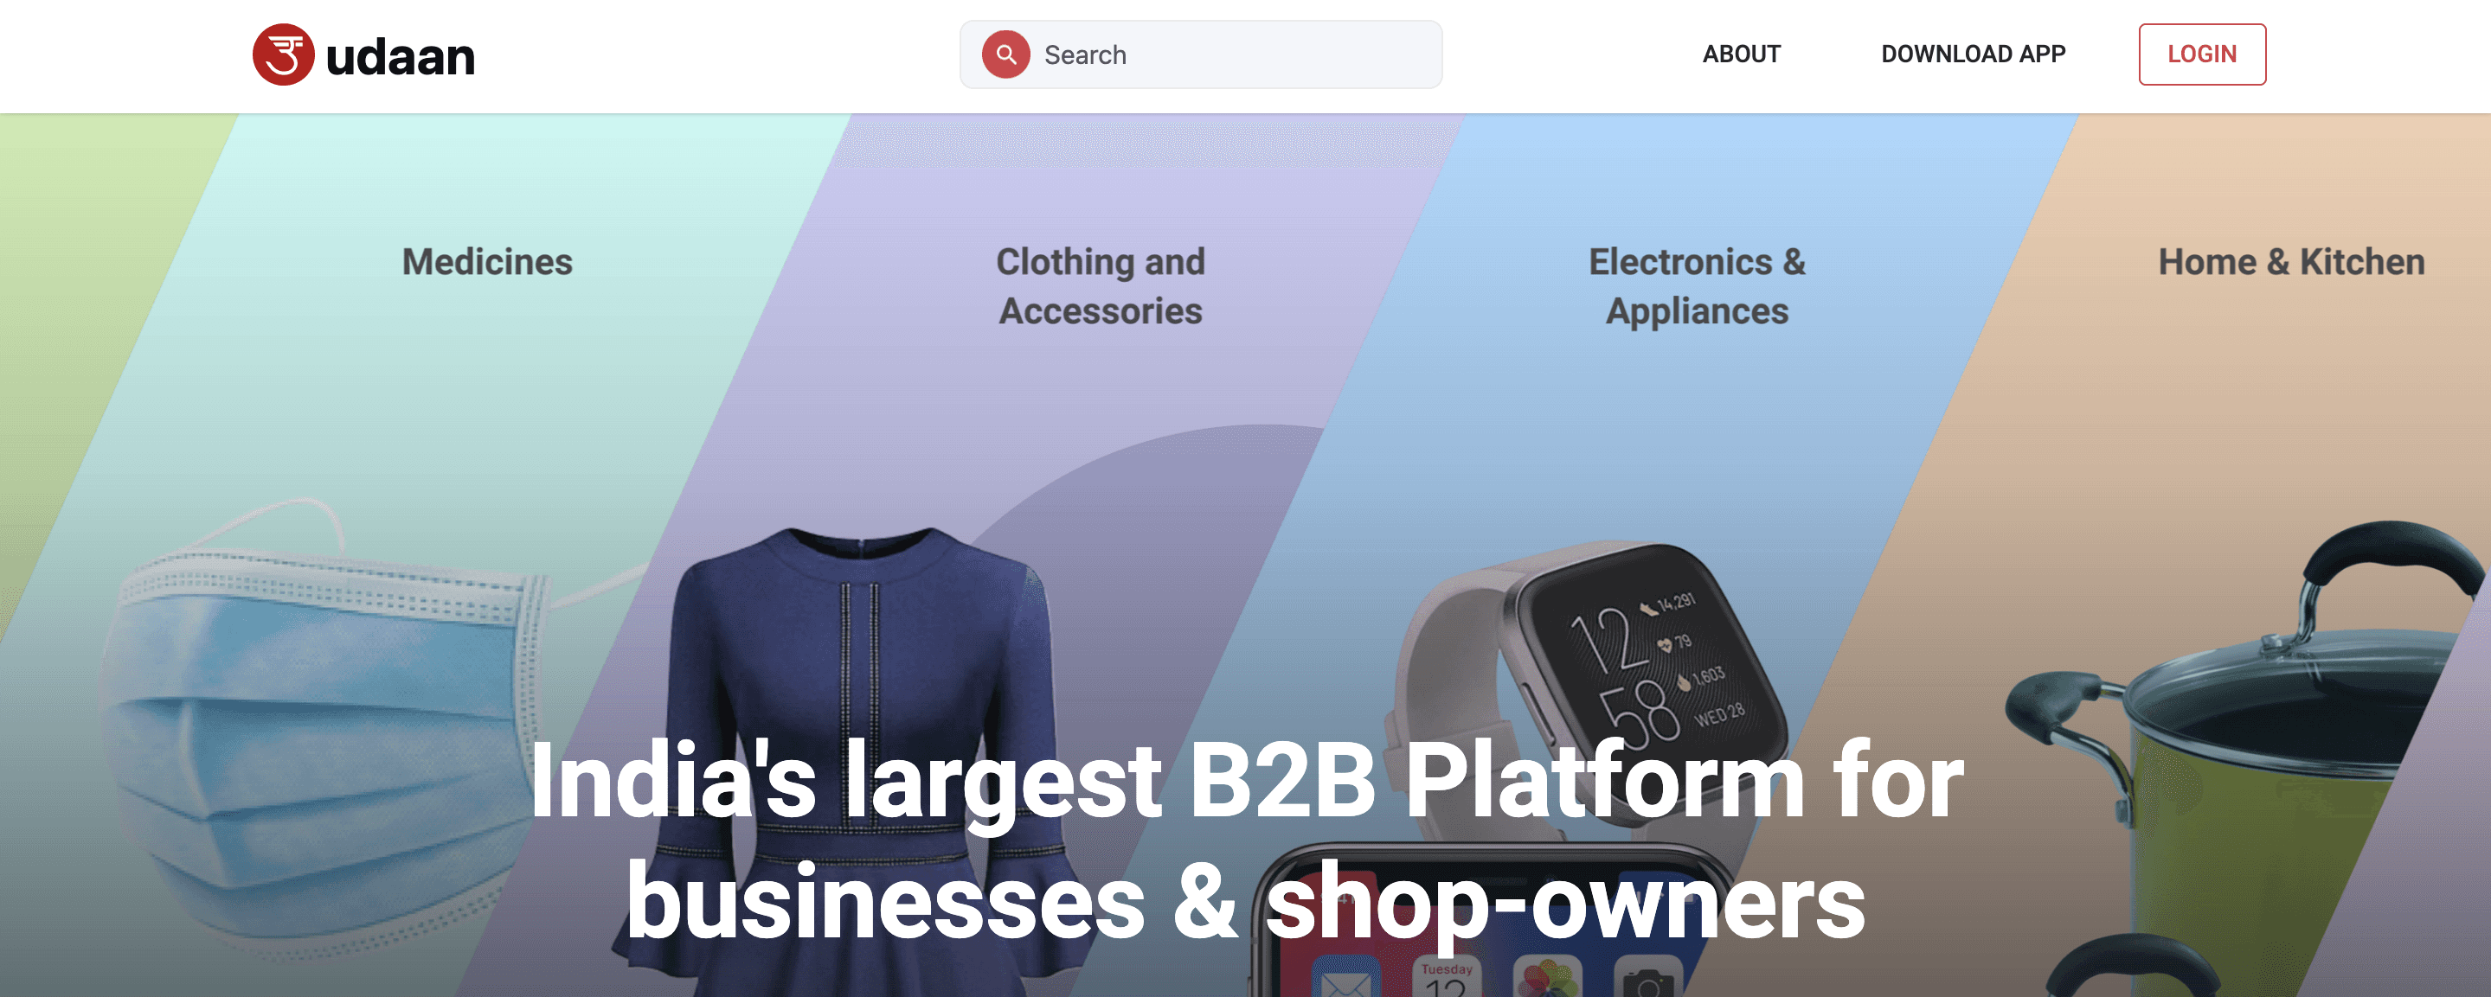Click the red search magnifier icon
Screen dimensions: 2491x997
point(1005,54)
